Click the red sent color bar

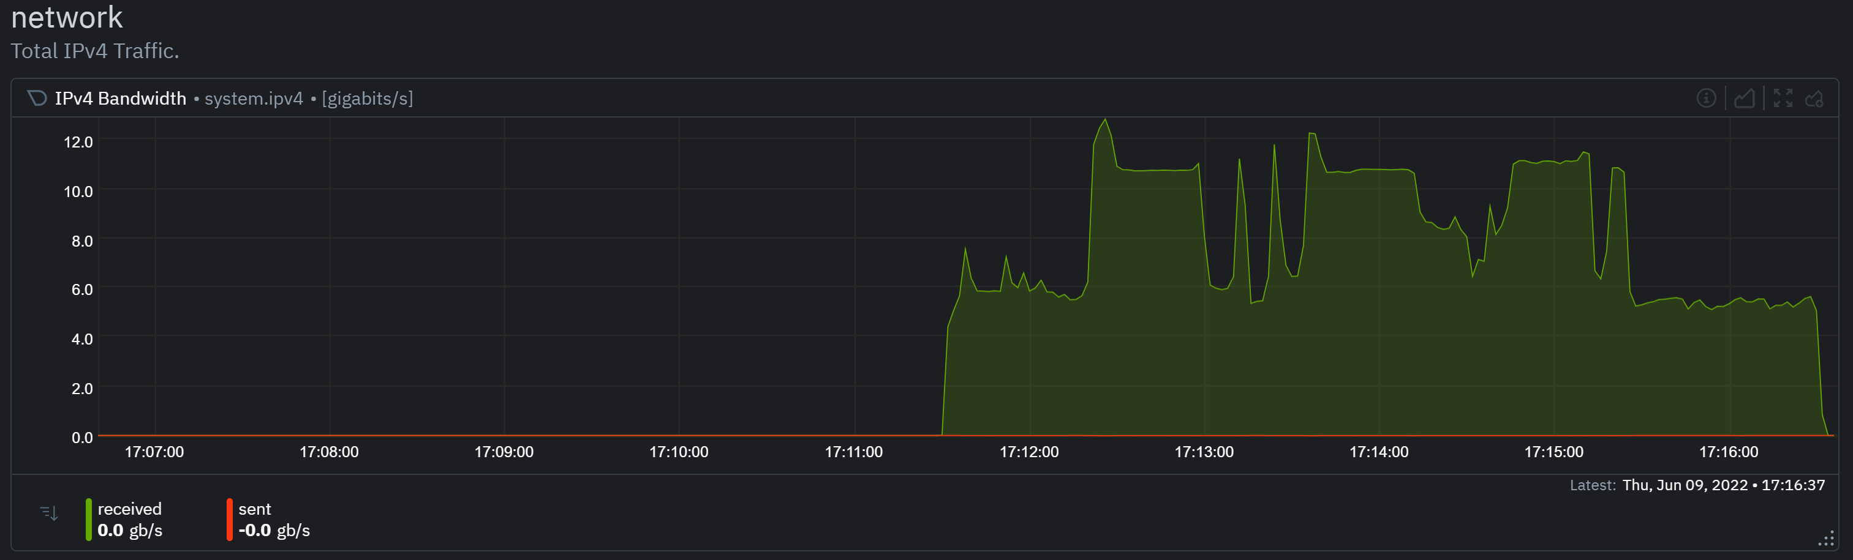point(230,519)
